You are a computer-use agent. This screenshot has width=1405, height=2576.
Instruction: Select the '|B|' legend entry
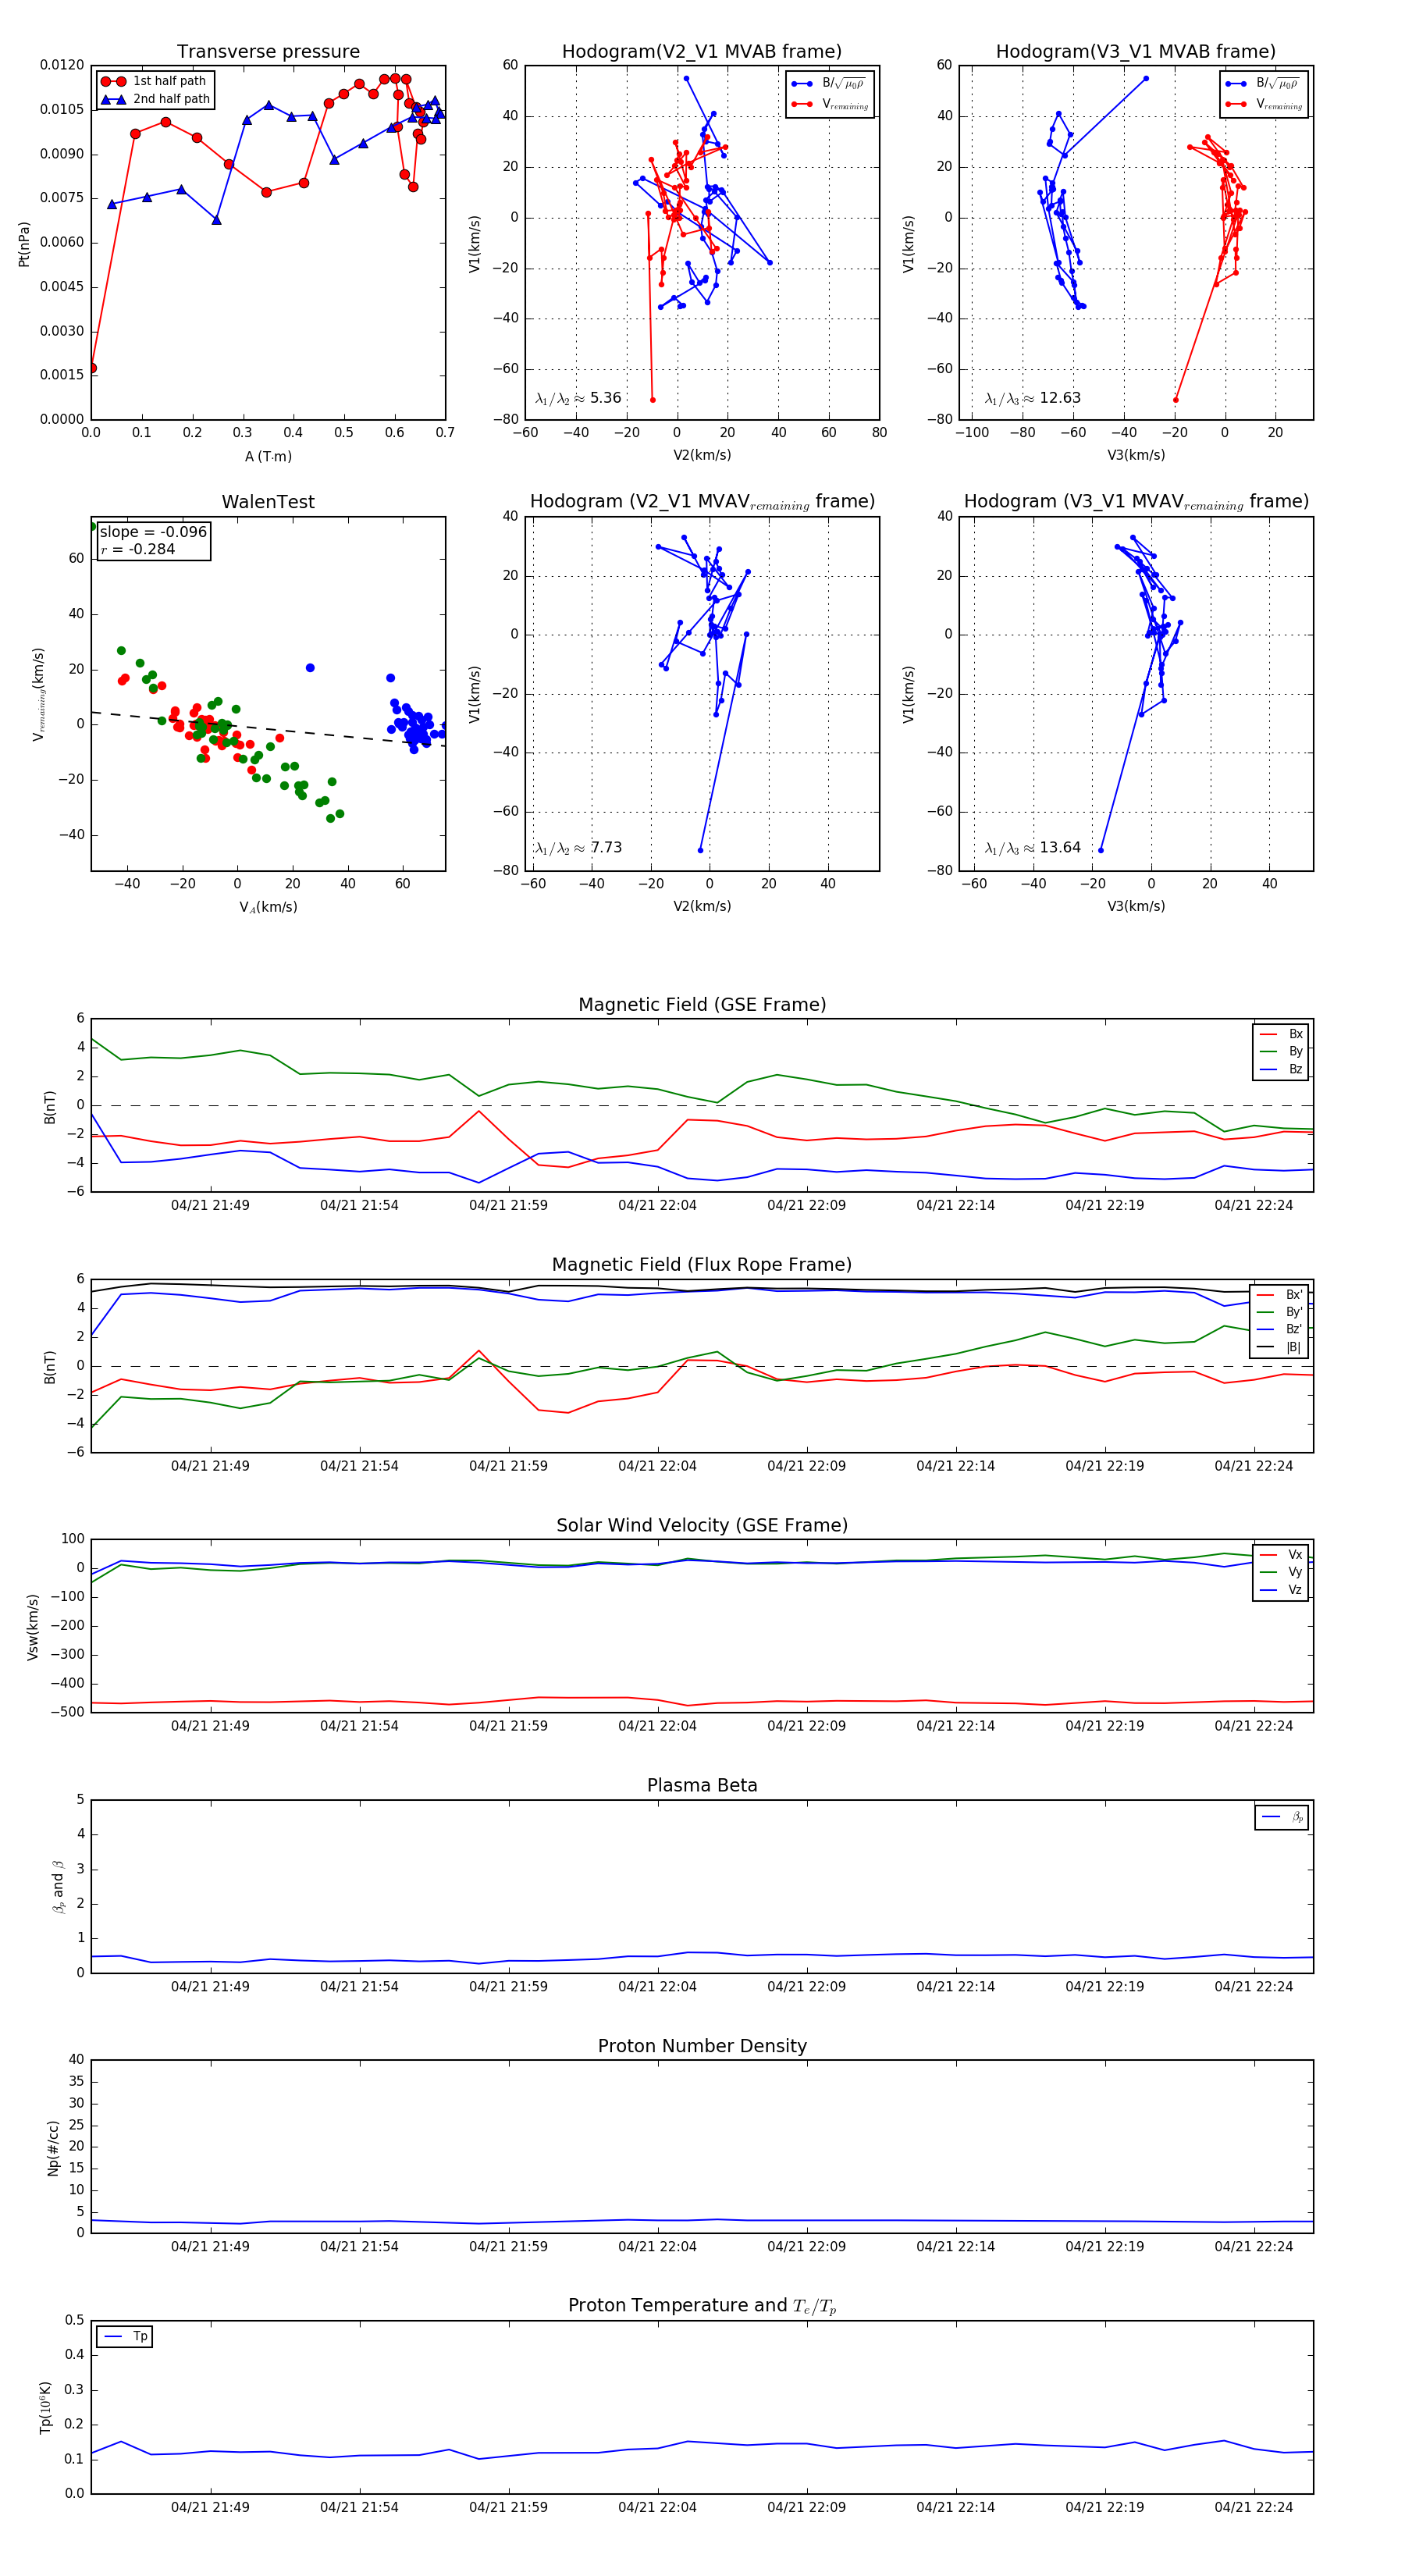pyautogui.click(x=1280, y=1347)
